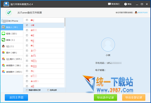151x103 pixels.
Task: Click the 联系我们 chat bubble icon
Action: coord(109,4)
